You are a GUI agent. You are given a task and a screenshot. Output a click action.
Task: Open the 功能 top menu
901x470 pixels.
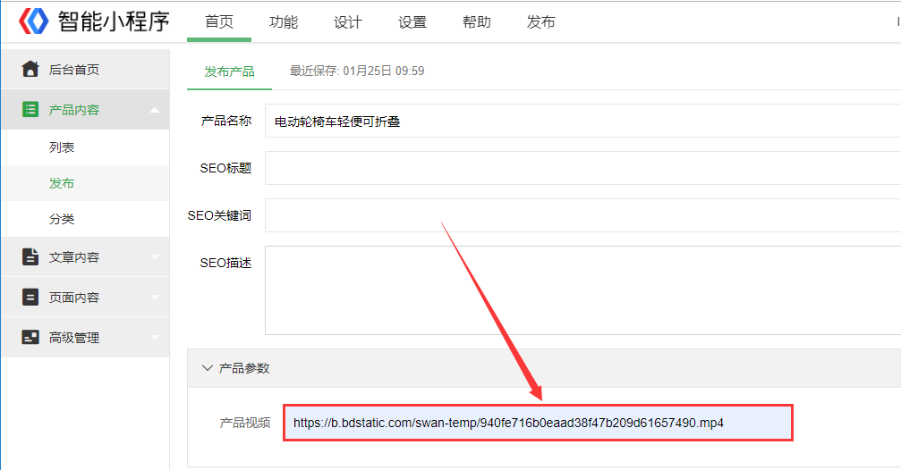[x=284, y=22]
